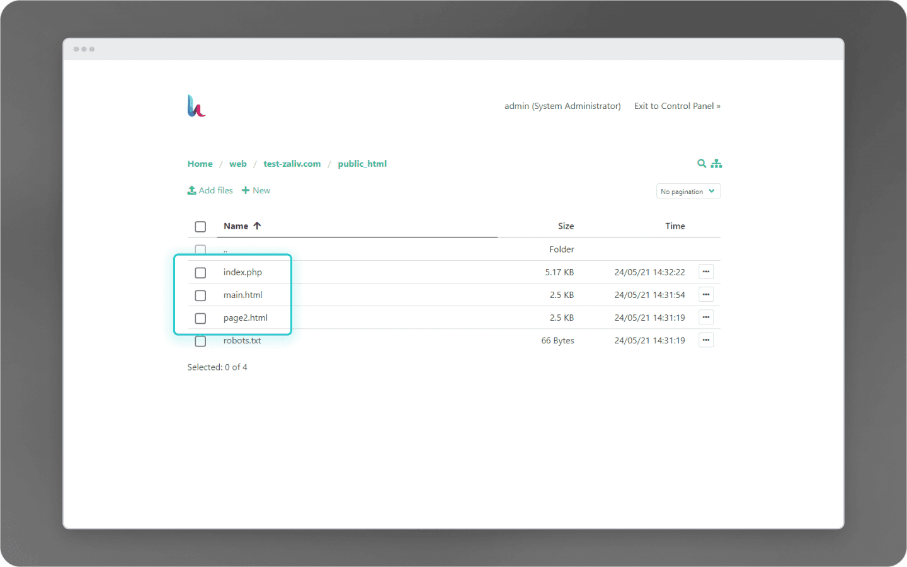Open three-dots menu for main.html

point(706,295)
